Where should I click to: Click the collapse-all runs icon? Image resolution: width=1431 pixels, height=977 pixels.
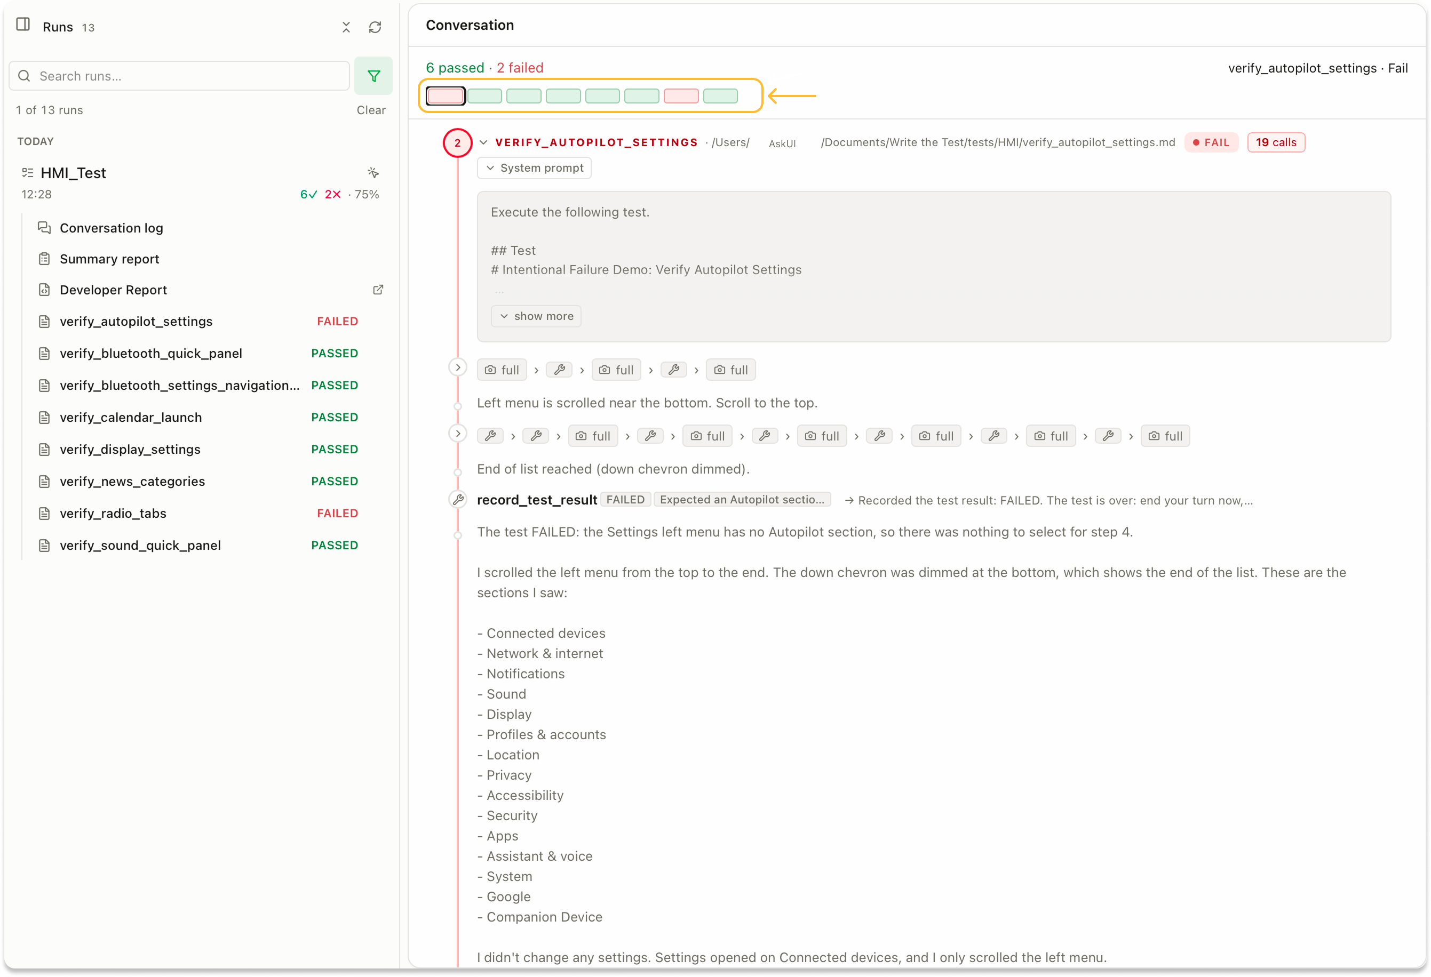(x=346, y=27)
